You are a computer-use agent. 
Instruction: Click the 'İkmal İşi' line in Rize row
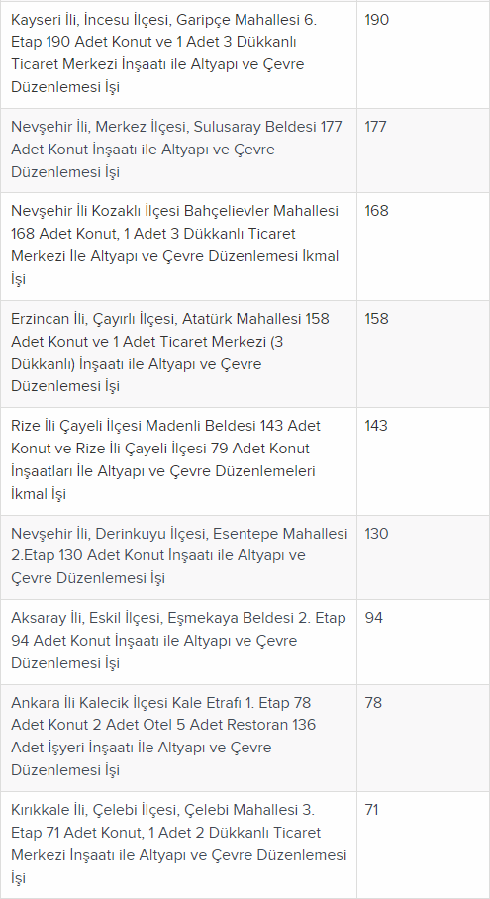coord(39,494)
